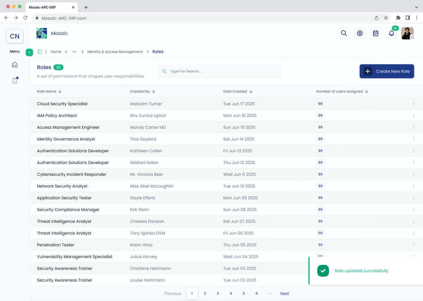This screenshot has width=423, height=301.
Task: Go to the Home breadcrumb
Action: point(56,52)
